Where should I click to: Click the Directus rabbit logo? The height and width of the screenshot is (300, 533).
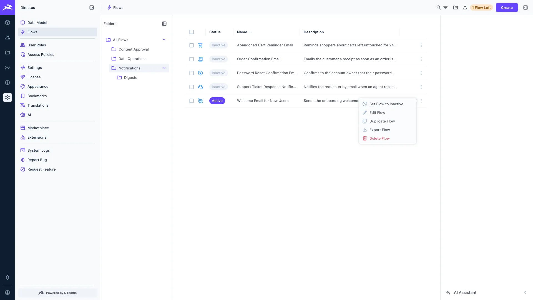click(x=7, y=7)
